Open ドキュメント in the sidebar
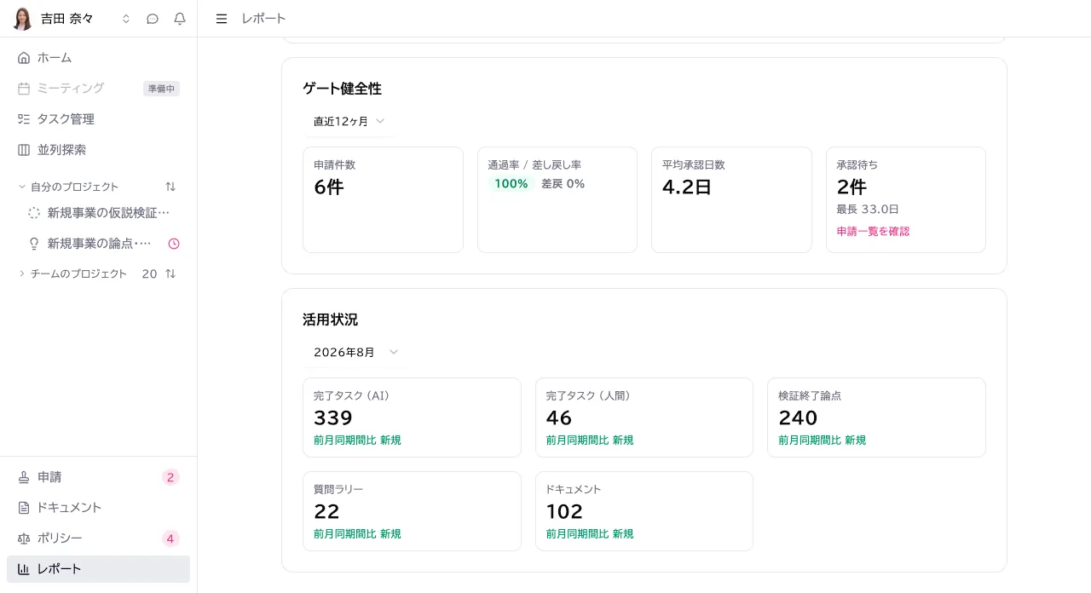1091x593 pixels. [98, 508]
